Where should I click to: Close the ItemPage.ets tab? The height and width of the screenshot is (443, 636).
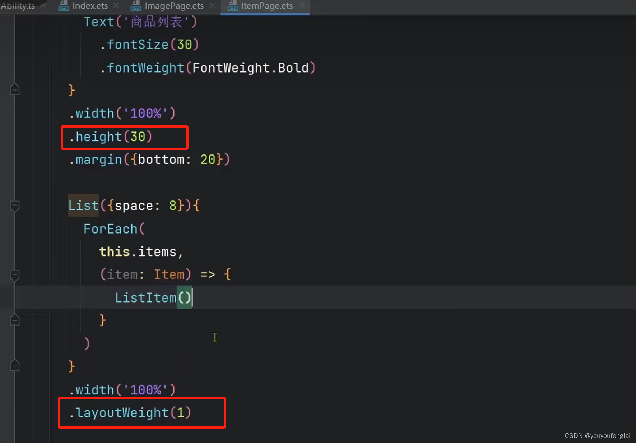[302, 6]
